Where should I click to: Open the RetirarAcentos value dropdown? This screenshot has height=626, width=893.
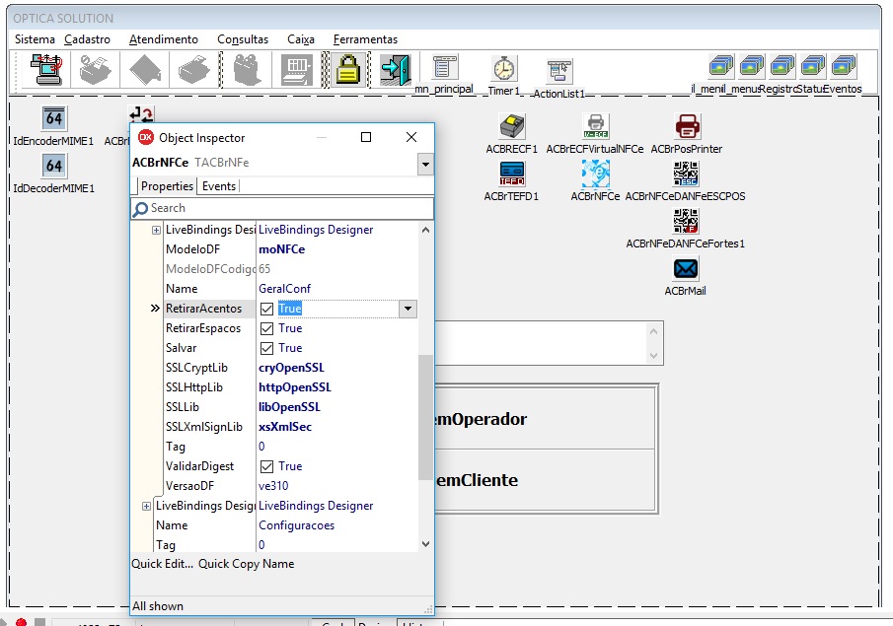click(x=408, y=309)
